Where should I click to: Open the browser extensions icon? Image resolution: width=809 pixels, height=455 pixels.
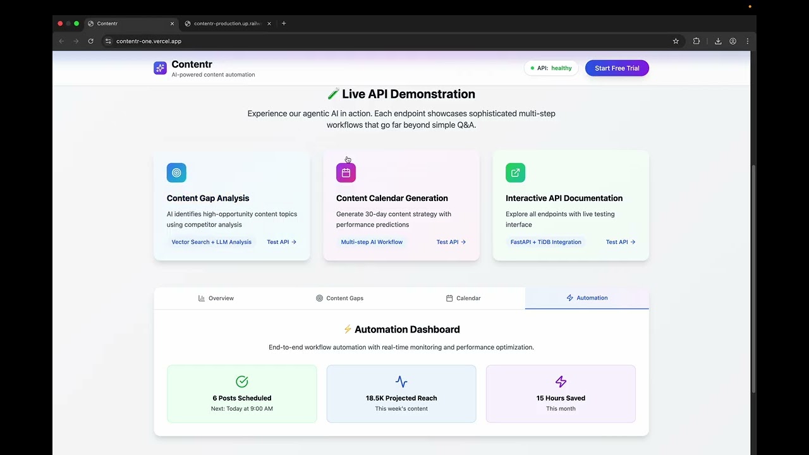point(696,40)
